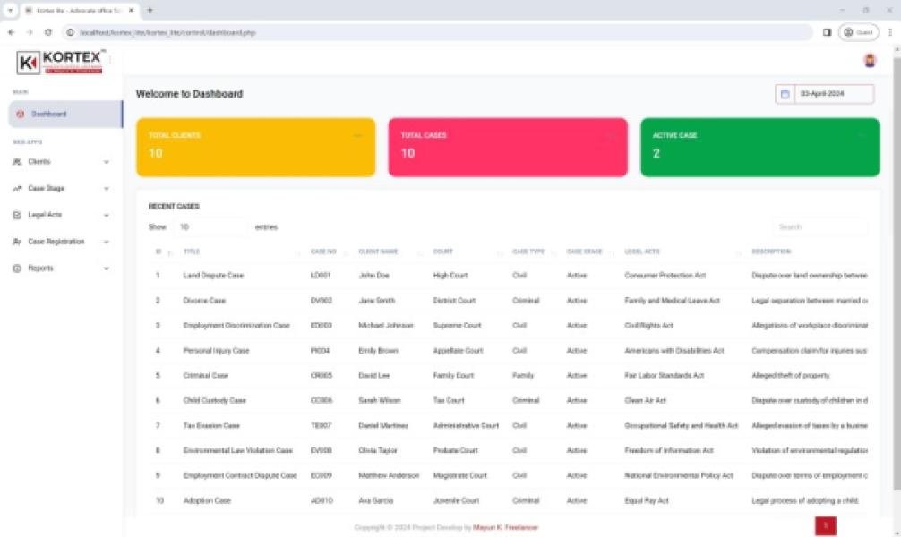
Task: Select the Case Registration icon
Action: [x=16, y=242]
